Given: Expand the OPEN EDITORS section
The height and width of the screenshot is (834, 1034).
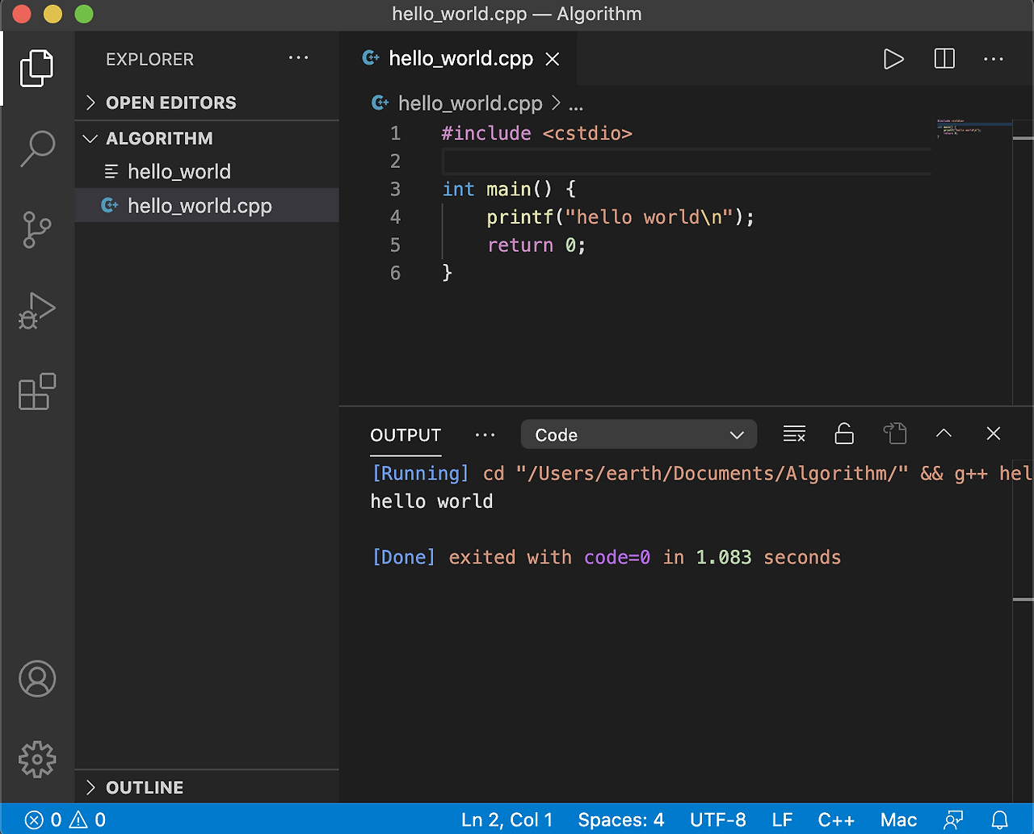Looking at the screenshot, I should pyautogui.click(x=207, y=103).
